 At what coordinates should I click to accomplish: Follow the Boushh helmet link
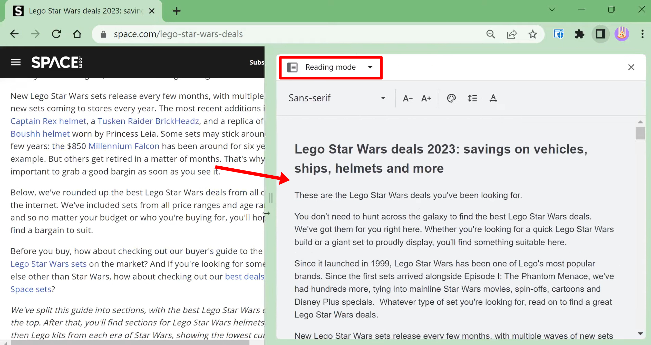click(40, 134)
